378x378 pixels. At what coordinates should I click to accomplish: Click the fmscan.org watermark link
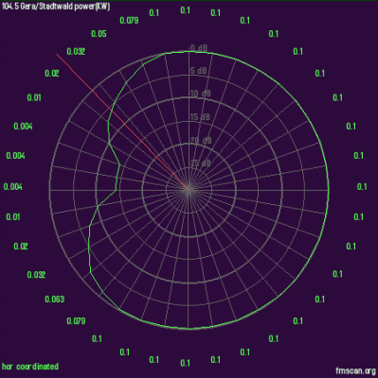(x=355, y=370)
